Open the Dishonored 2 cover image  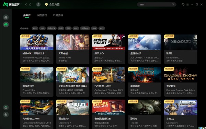click(181, 42)
